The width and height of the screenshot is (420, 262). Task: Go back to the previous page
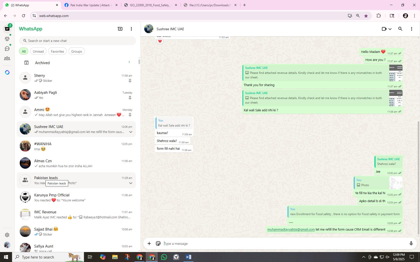tap(5, 16)
